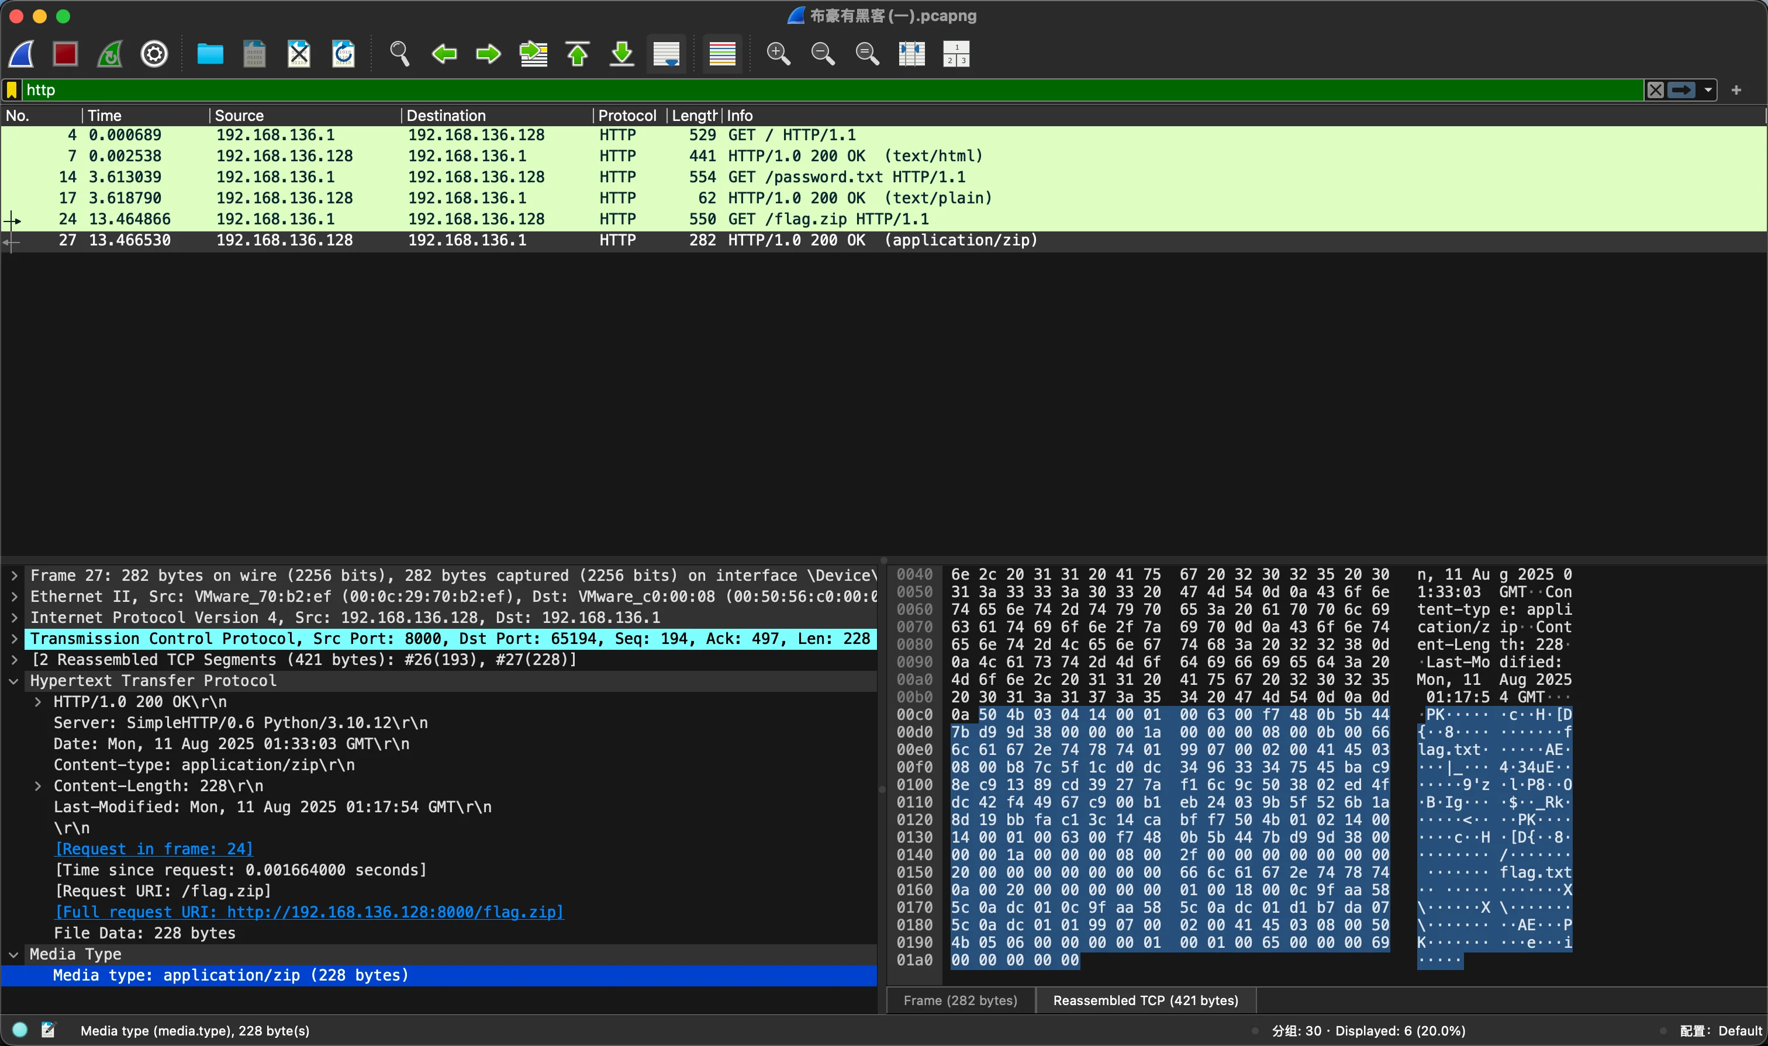Collapse the Hypertext Transfer Protocol section
1768x1046 pixels.
tap(14, 681)
